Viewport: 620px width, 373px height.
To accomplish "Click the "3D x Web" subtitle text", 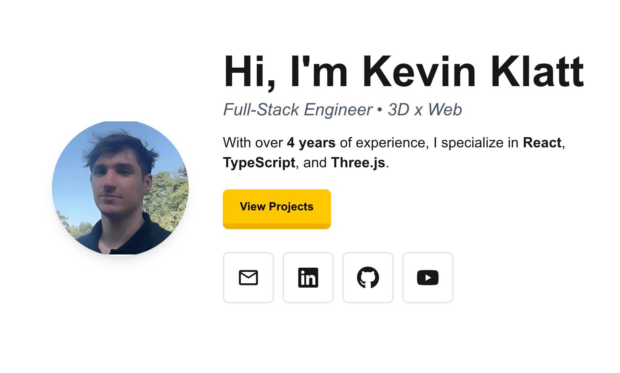I will tap(425, 110).
